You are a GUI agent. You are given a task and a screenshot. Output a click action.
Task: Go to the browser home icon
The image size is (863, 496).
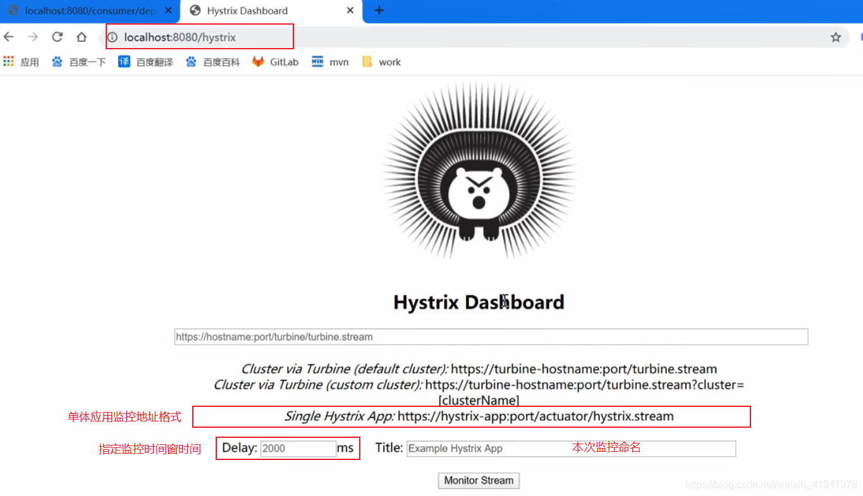click(x=82, y=37)
